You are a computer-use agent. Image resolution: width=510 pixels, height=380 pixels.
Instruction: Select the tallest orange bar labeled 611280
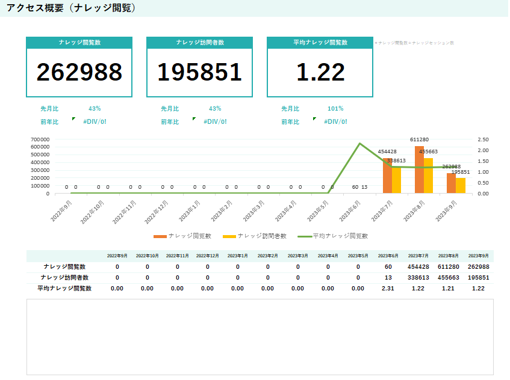point(419,170)
